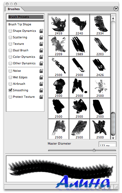
Task: Turn on the Noise checkbox
Action: 10,71
